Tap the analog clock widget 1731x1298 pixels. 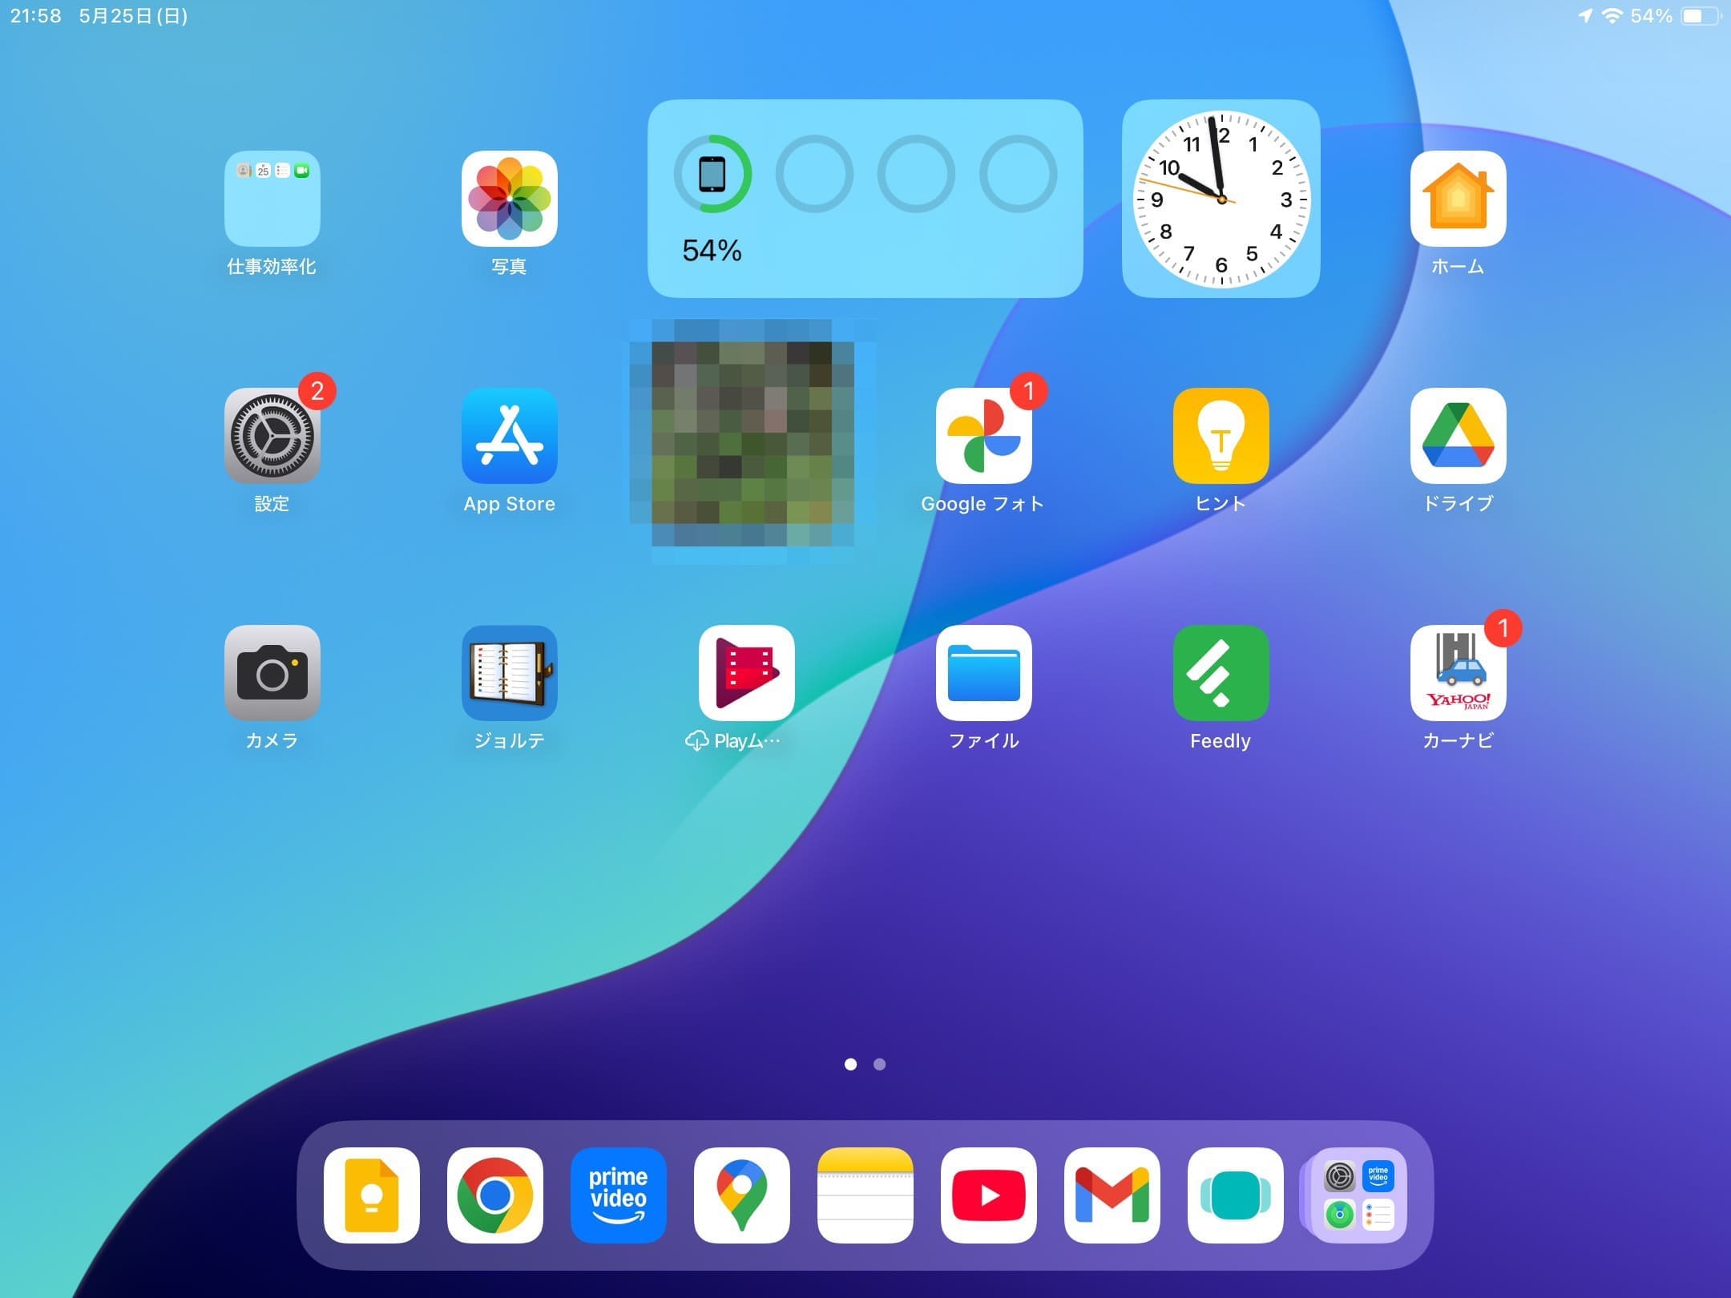tap(1221, 199)
